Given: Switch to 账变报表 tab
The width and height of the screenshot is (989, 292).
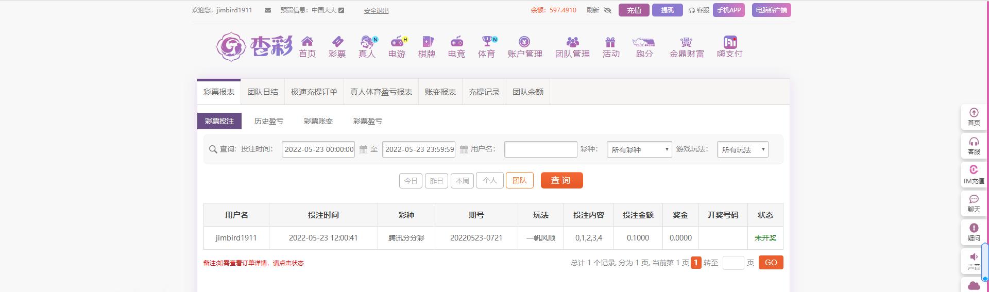Looking at the screenshot, I should click(440, 92).
